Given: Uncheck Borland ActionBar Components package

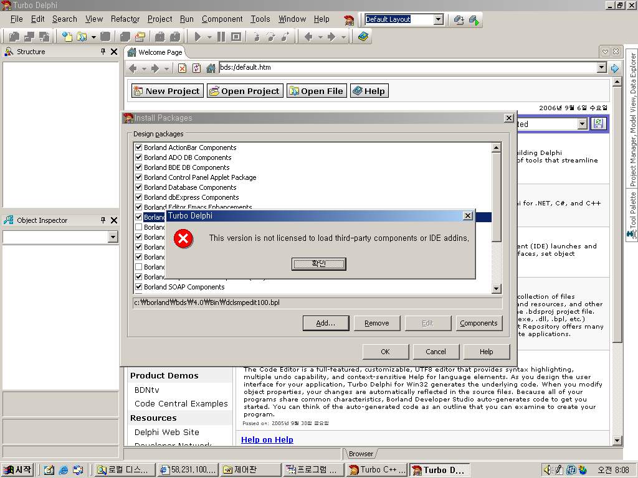Looking at the screenshot, I should (139, 148).
